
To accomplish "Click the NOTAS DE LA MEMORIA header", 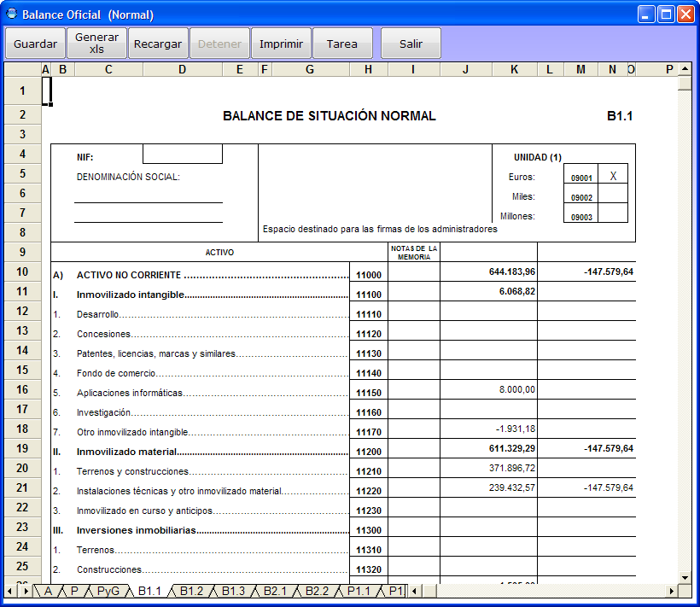I will coord(414,253).
